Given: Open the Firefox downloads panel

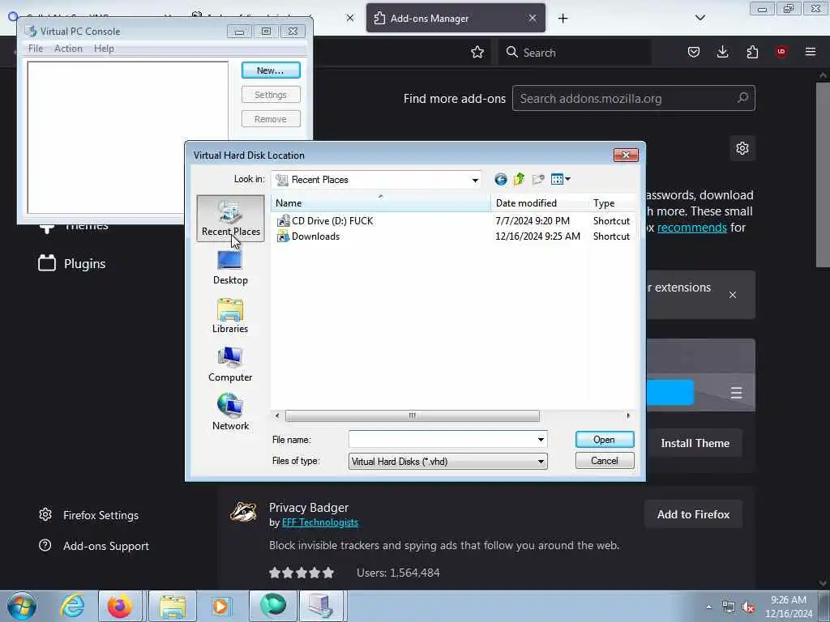Looking at the screenshot, I should (x=722, y=53).
